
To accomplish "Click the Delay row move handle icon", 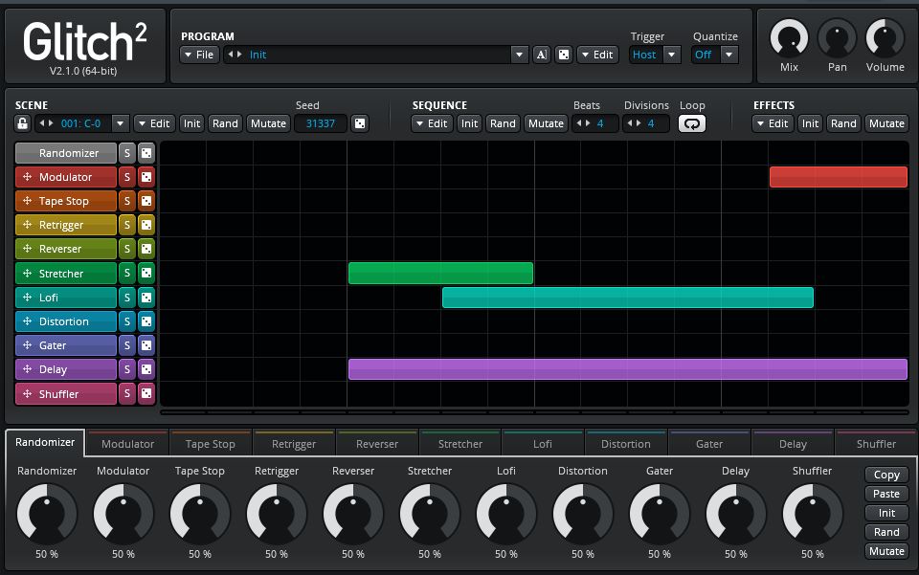I will click(x=27, y=369).
